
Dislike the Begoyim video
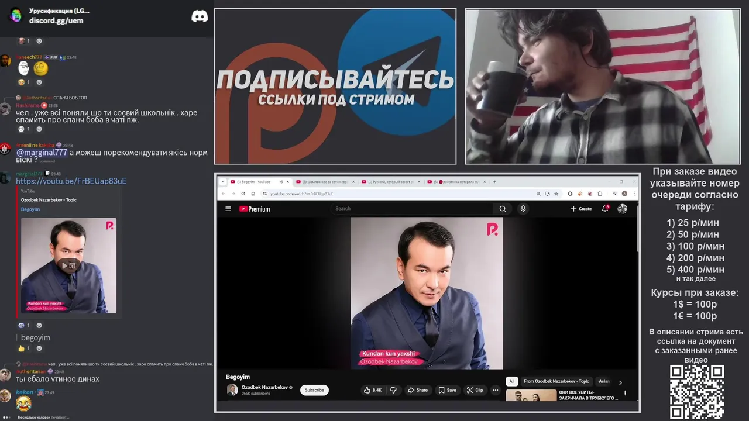click(393, 390)
